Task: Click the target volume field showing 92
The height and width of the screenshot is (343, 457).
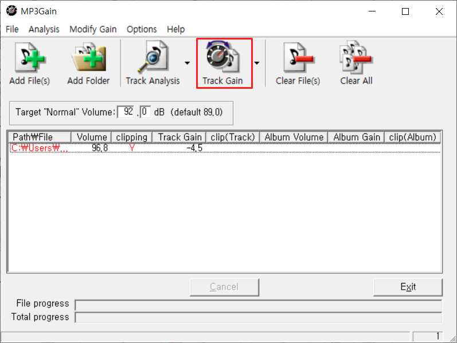Action: 126,112
